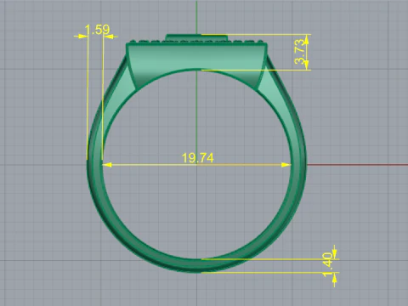Select the 19.74 diameter dimension text
408x306 pixels.
tap(197, 158)
